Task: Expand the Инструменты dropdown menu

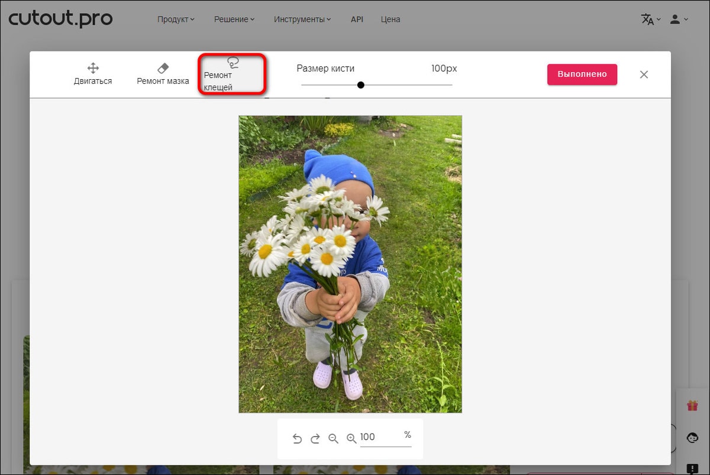Action: pyautogui.click(x=303, y=19)
